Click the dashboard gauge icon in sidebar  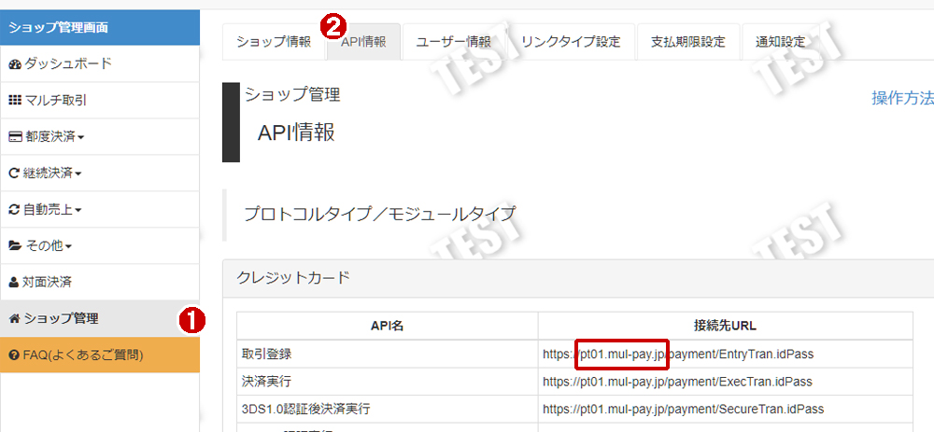pyautogui.click(x=14, y=64)
